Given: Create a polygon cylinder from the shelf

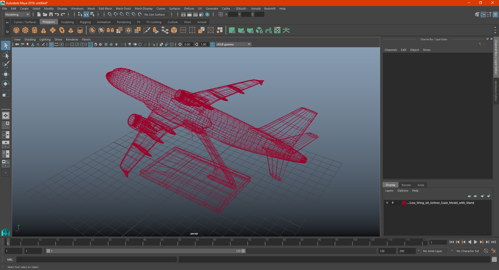Looking at the screenshot, I should coord(35,30).
